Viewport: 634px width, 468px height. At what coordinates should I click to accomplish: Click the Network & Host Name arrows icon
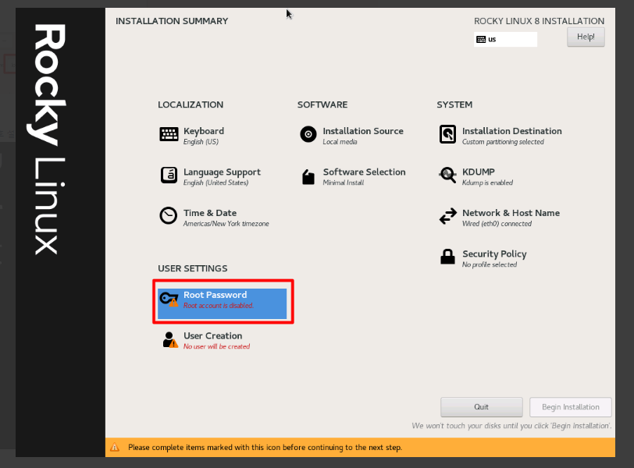pyautogui.click(x=447, y=216)
